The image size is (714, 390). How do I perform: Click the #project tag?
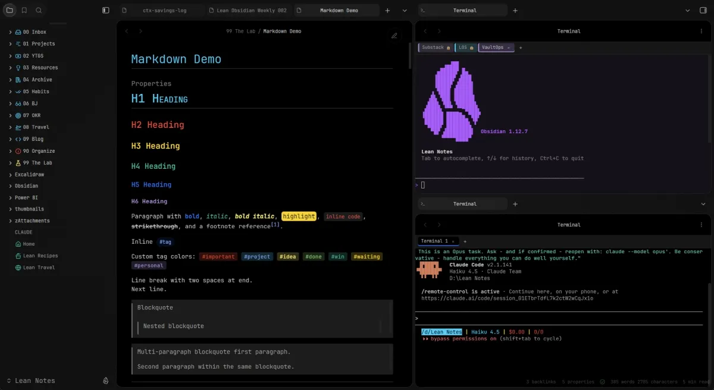tap(257, 257)
